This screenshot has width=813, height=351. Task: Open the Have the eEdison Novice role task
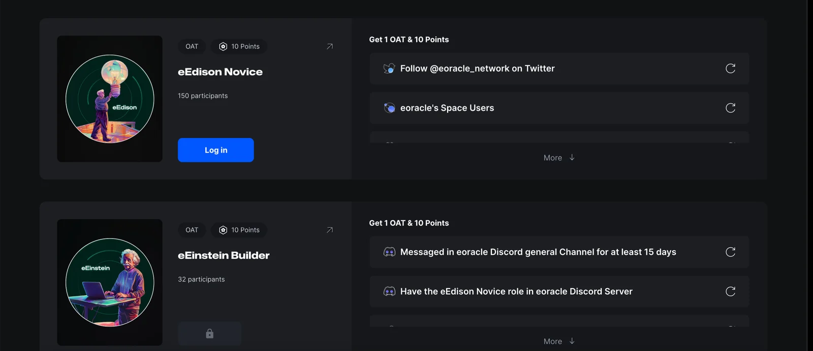tap(559, 292)
